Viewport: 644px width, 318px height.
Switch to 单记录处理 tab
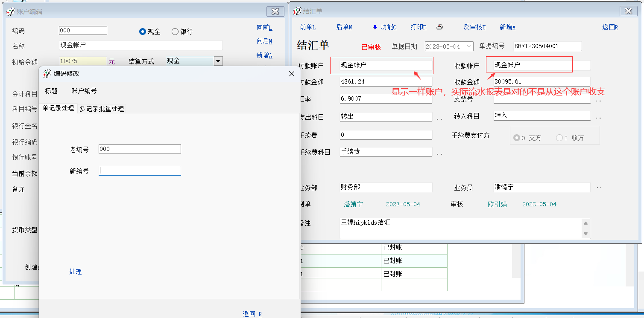pyautogui.click(x=58, y=108)
